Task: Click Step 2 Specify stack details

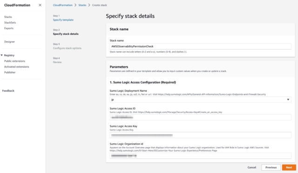Action: (66, 34)
